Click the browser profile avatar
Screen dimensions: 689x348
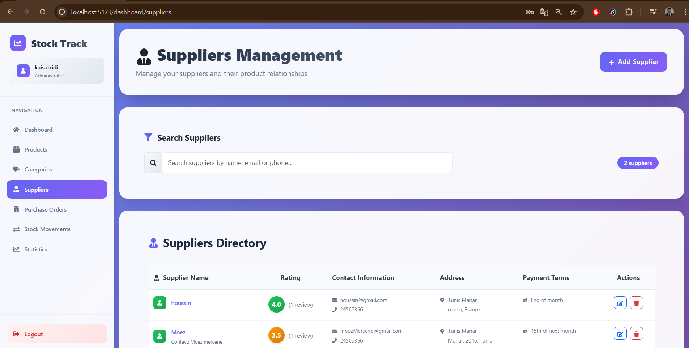[669, 12]
